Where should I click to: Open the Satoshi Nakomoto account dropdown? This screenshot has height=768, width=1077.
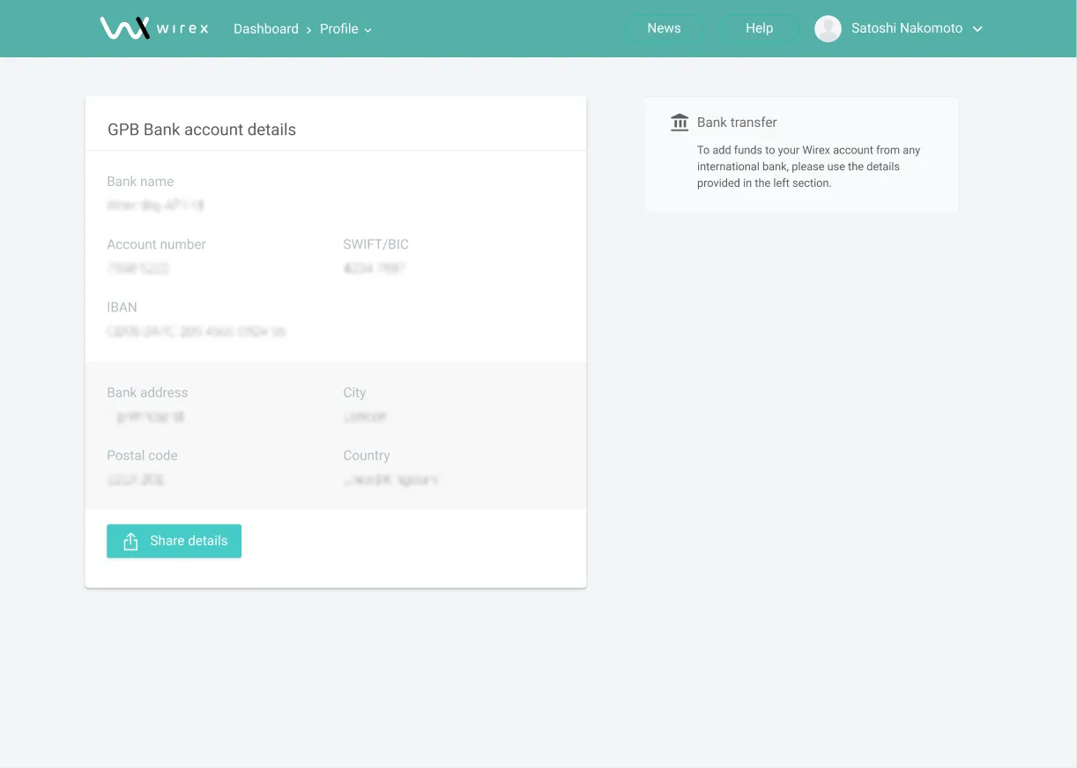(907, 28)
